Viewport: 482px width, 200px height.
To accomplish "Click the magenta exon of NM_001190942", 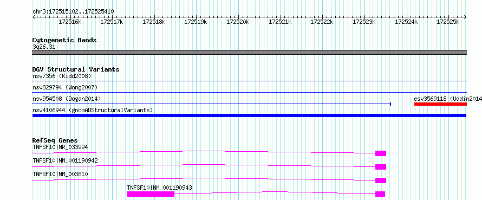I will click(381, 167).
